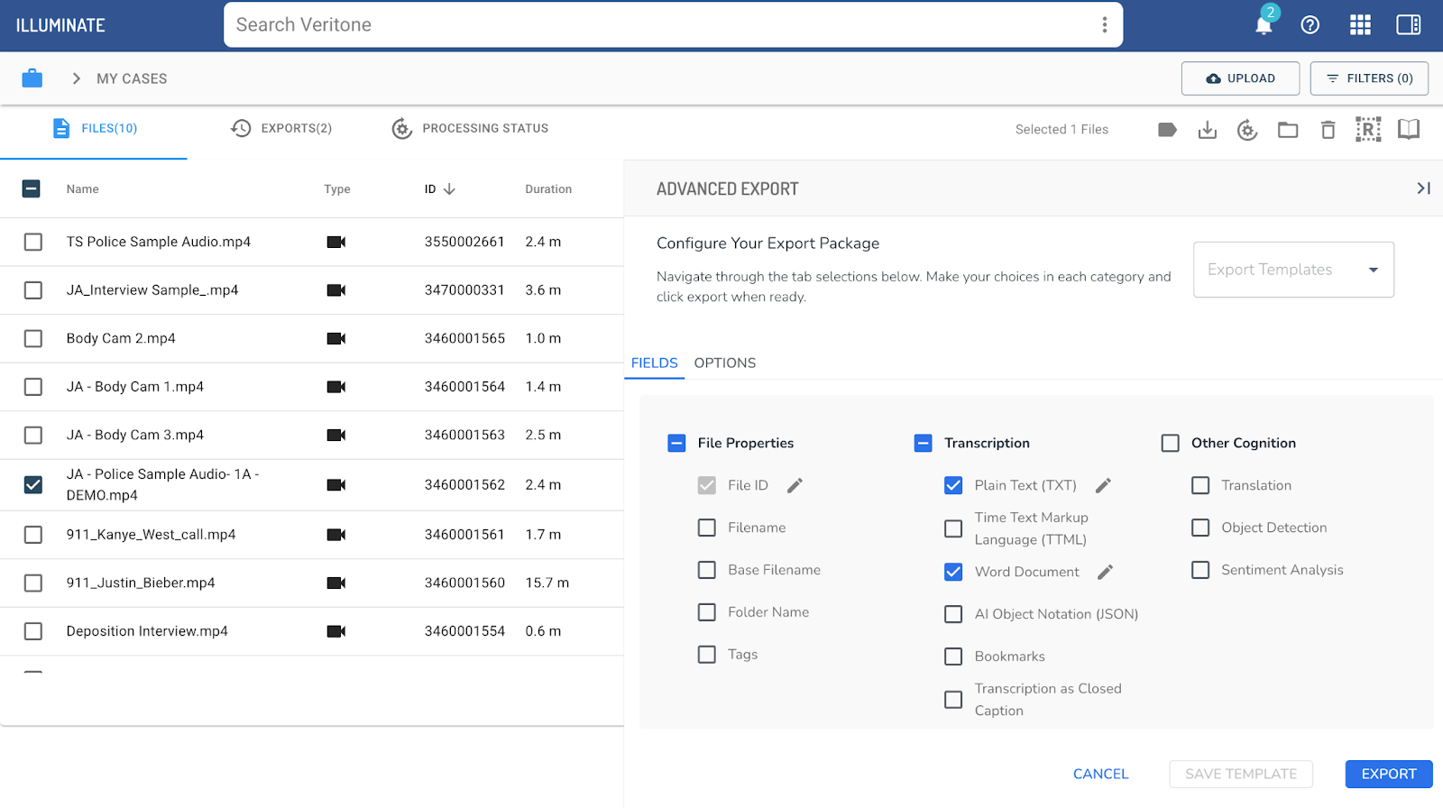1443x808 pixels.
Task: Open search bar options three dots
Action: click(1104, 24)
